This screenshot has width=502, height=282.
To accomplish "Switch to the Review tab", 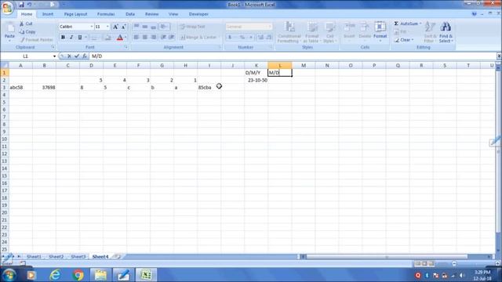I will pyautogui.click(x=151, y=14).
